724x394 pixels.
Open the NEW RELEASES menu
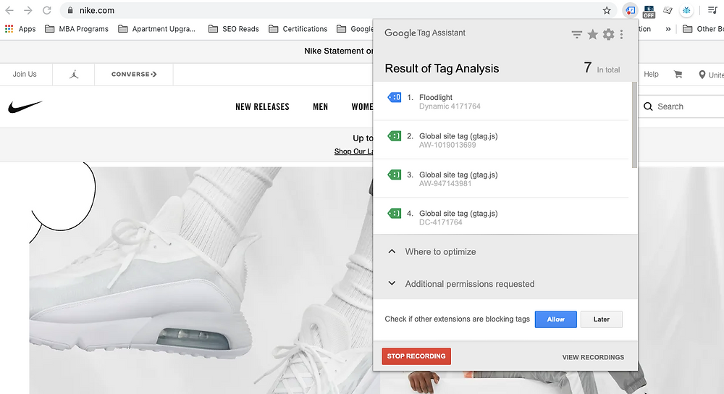point(262,106)
